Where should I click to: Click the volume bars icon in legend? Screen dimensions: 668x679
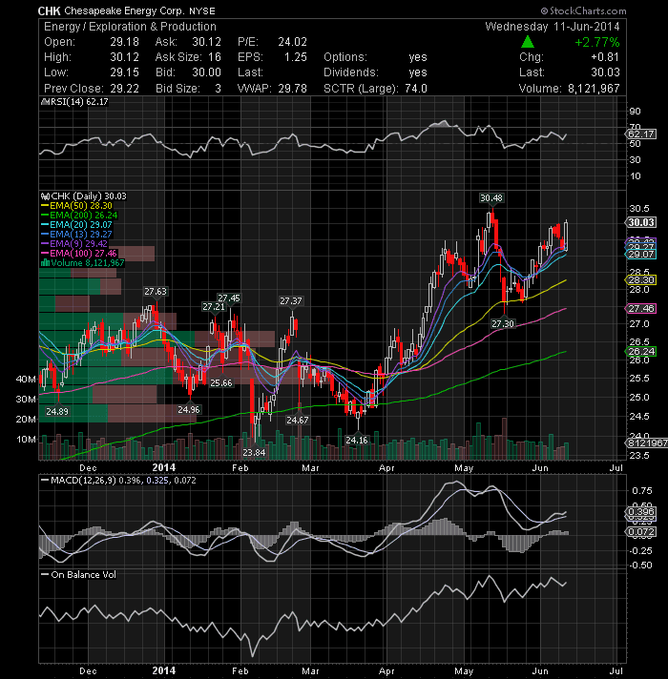45,262
